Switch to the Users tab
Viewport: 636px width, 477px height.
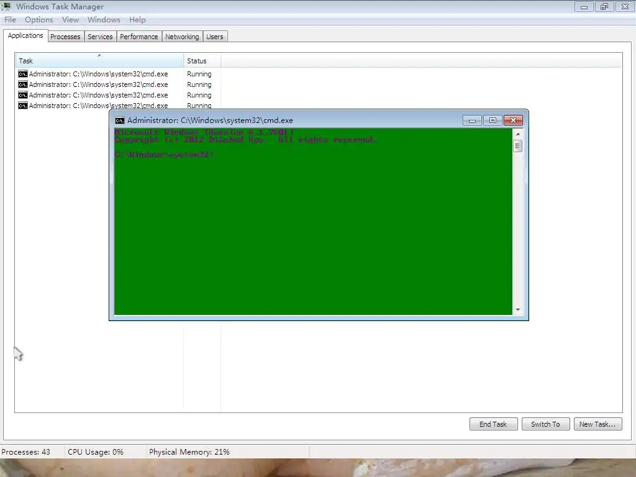214,37
